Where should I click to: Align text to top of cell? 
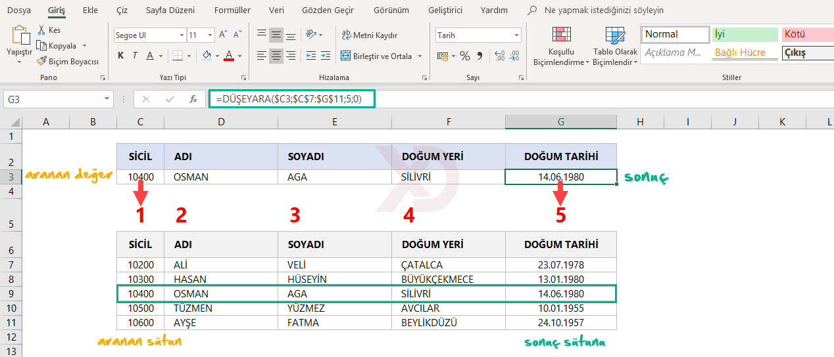pyautogui.click(x=261, y=35)
